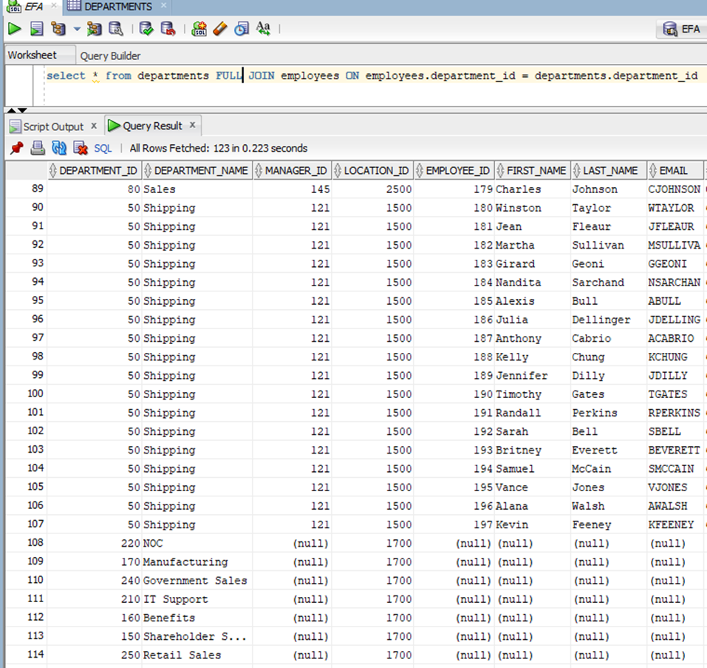Clear the worksheet with eraser icon

(x=220, y=29)
